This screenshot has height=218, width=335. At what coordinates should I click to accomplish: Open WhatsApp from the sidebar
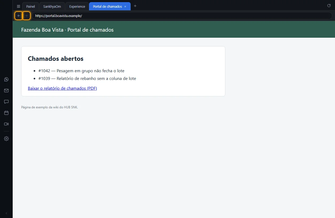(x=6, y=79)
